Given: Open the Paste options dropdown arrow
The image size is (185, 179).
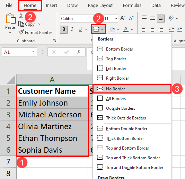Looking at the screenshot, I should tap(10, 33).
